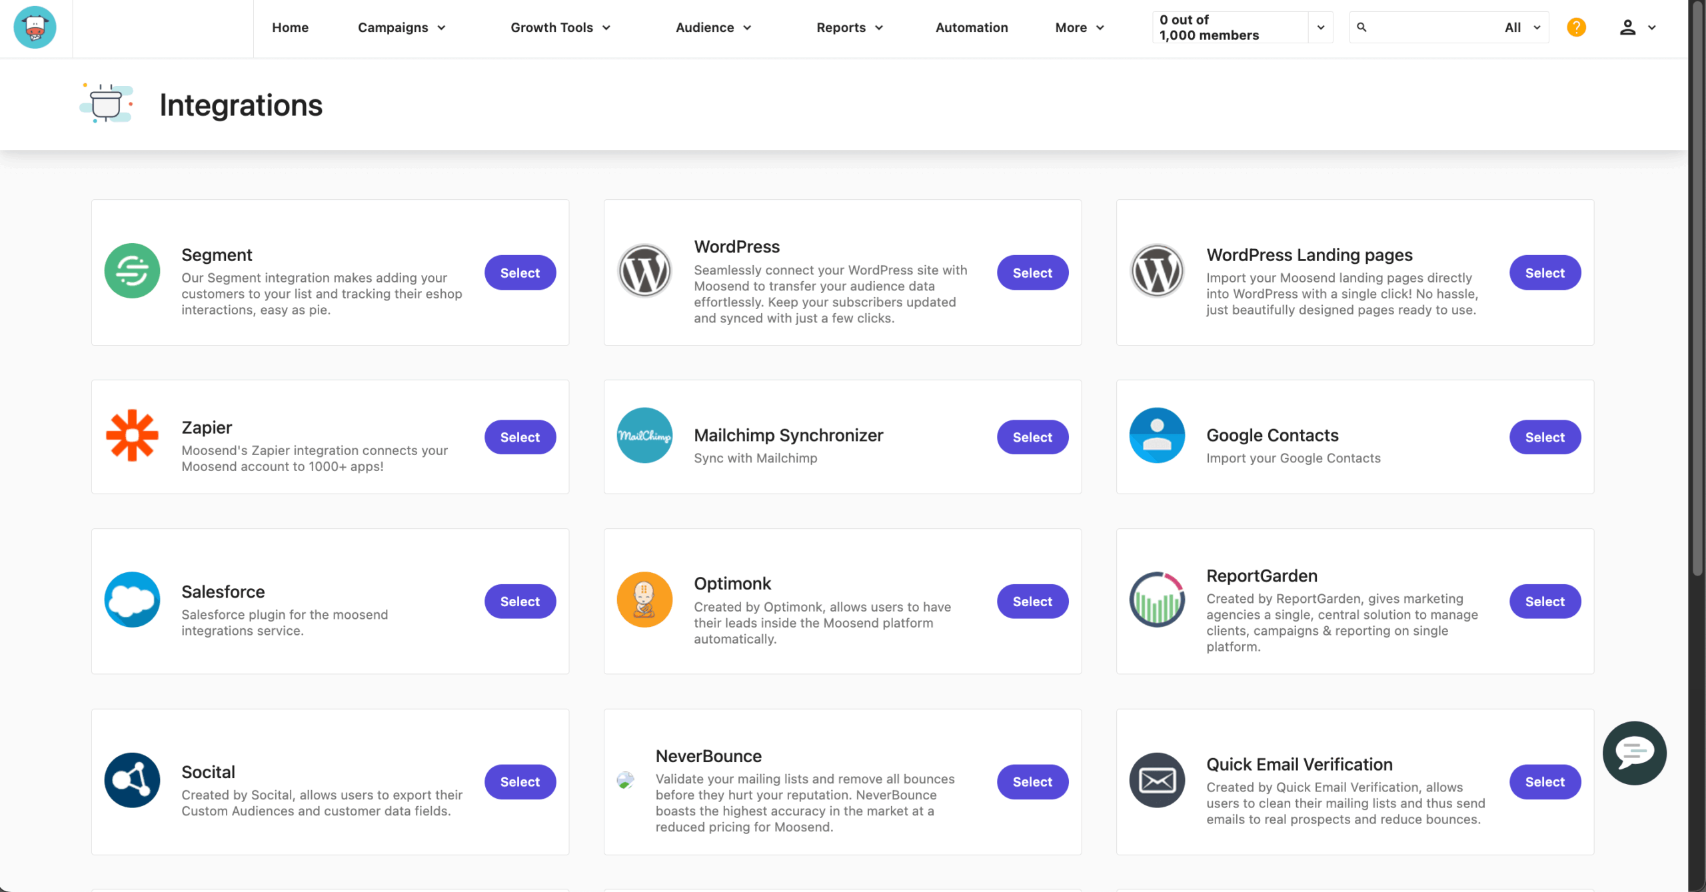
Task: Open the help question mark icon
Action: (1576, 27)
